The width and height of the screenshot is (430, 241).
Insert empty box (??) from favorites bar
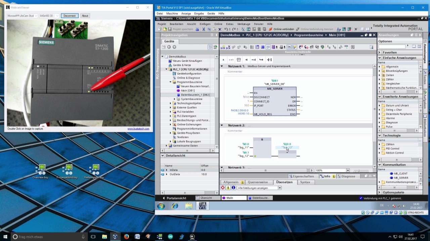239,60
